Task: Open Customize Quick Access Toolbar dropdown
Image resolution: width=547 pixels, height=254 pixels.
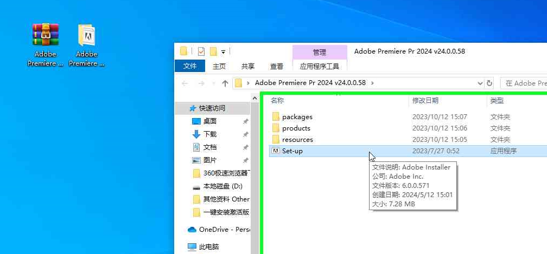Action: click(223, 52)
